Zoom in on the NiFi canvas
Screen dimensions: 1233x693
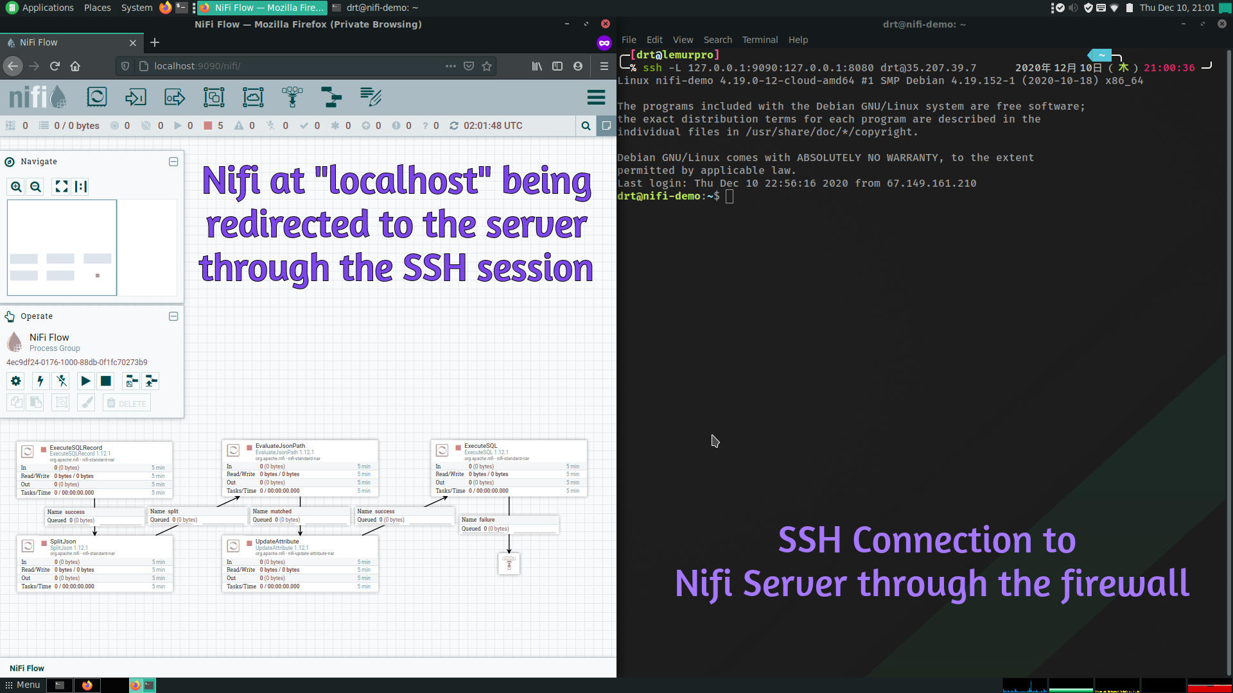(x=16, y=187)
